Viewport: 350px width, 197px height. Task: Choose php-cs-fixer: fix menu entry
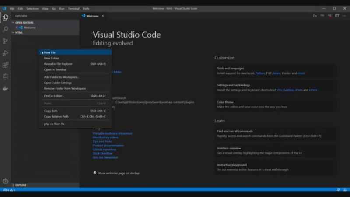point(75,124)
